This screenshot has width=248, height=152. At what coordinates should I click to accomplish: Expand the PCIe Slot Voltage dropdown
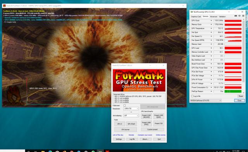[x=211, y=76]
